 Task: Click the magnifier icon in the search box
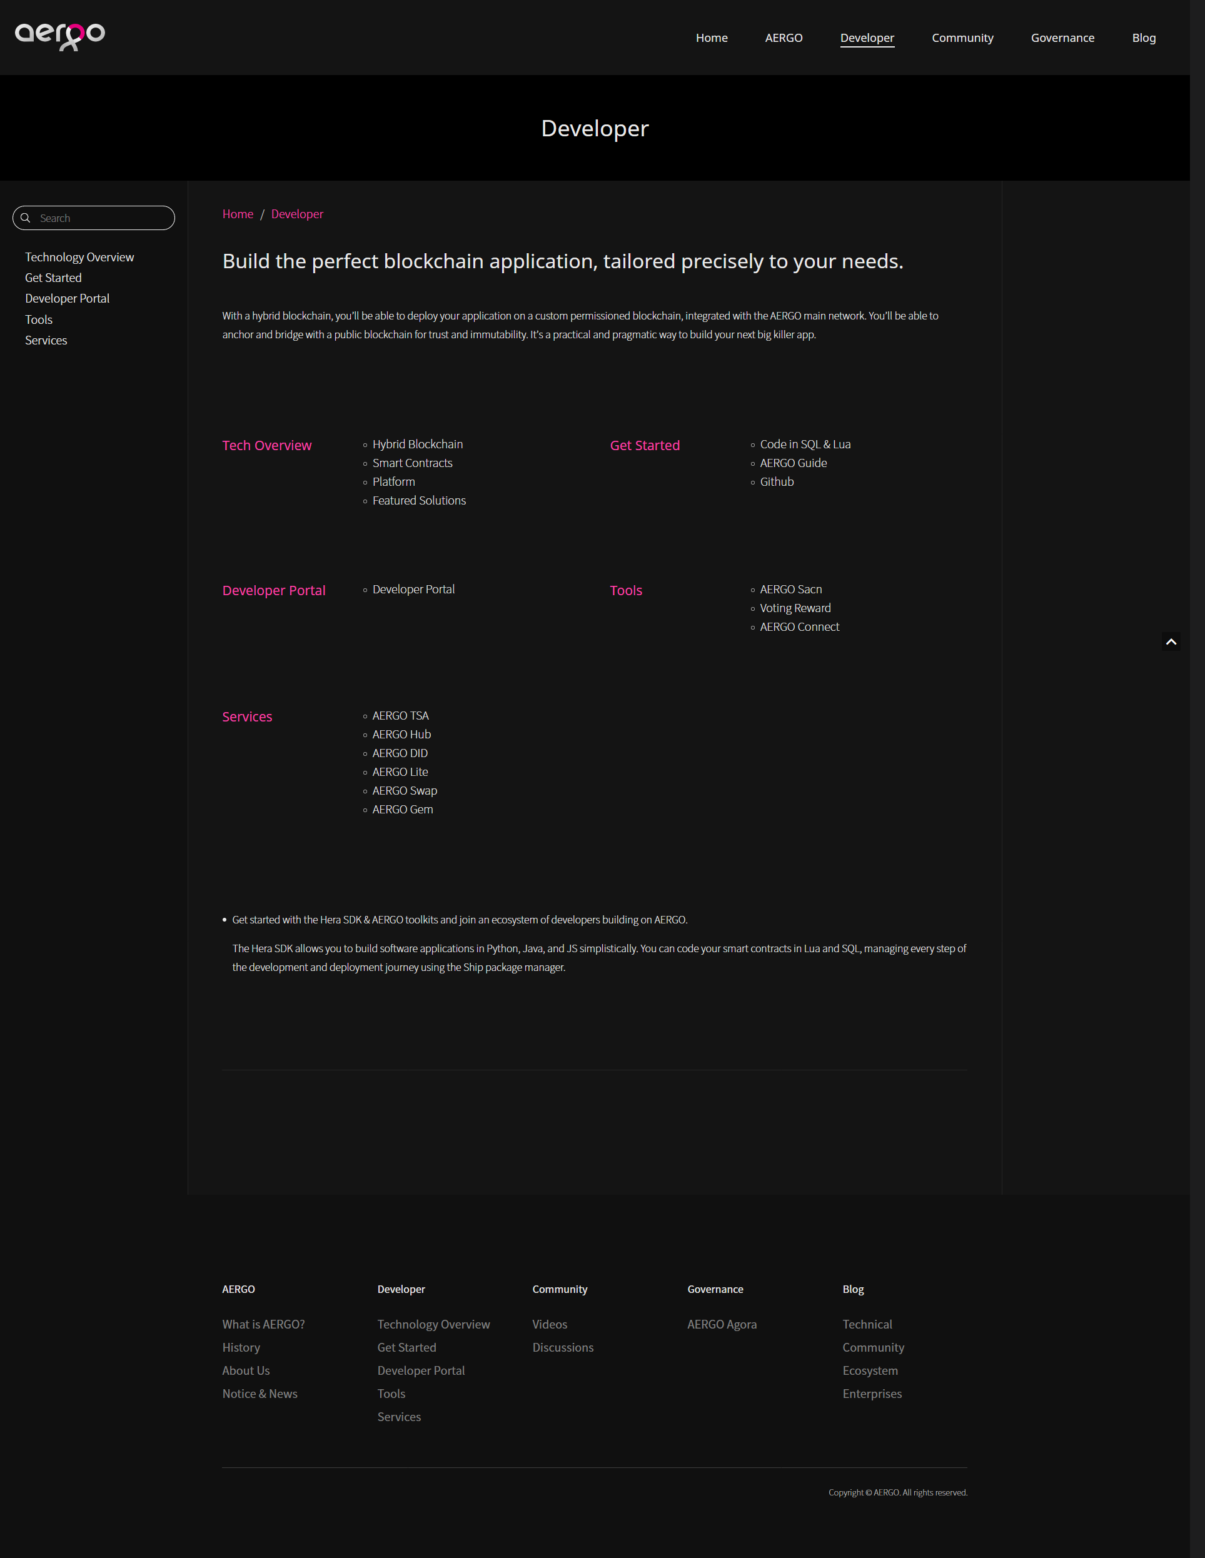tap(26, 218)
